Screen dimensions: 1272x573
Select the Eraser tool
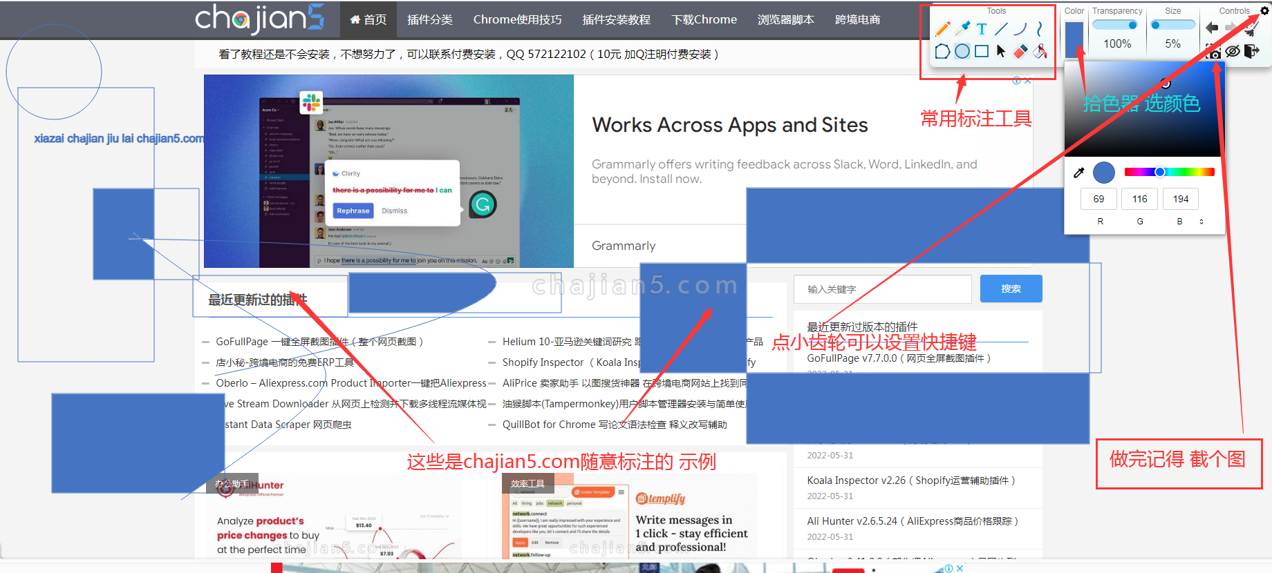[1020, 51]
